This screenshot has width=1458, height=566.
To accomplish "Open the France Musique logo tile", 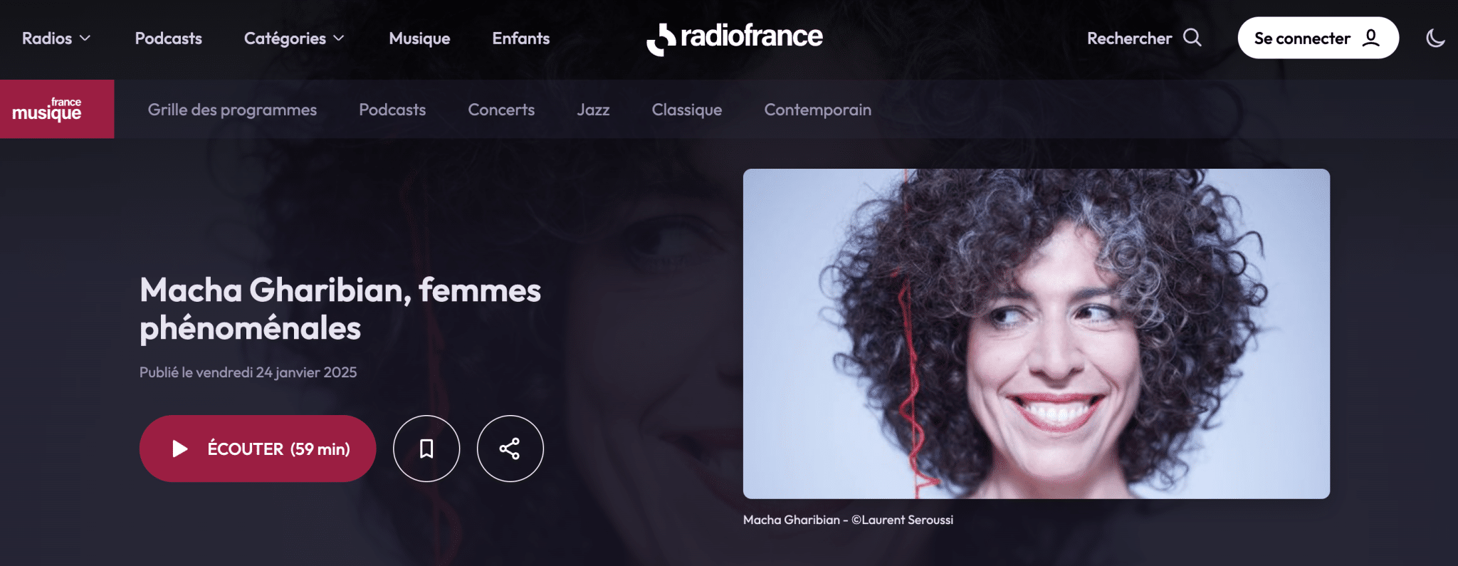I will [x=57, y=109].
